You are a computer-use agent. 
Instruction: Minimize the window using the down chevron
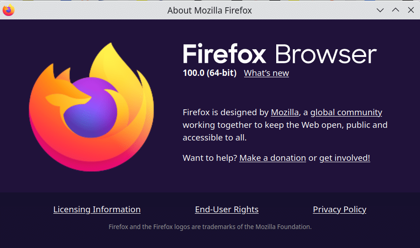coord(380,10)
